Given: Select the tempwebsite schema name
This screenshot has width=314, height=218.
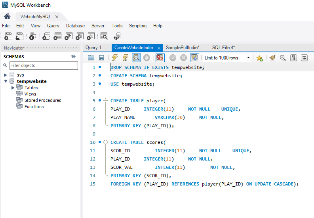Looking at the screenshot, I should click(32, 81).
